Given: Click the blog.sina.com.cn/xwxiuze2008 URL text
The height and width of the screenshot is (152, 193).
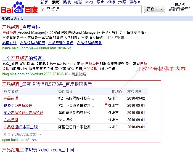Looking at the screenshot, I should coord(27,74).
